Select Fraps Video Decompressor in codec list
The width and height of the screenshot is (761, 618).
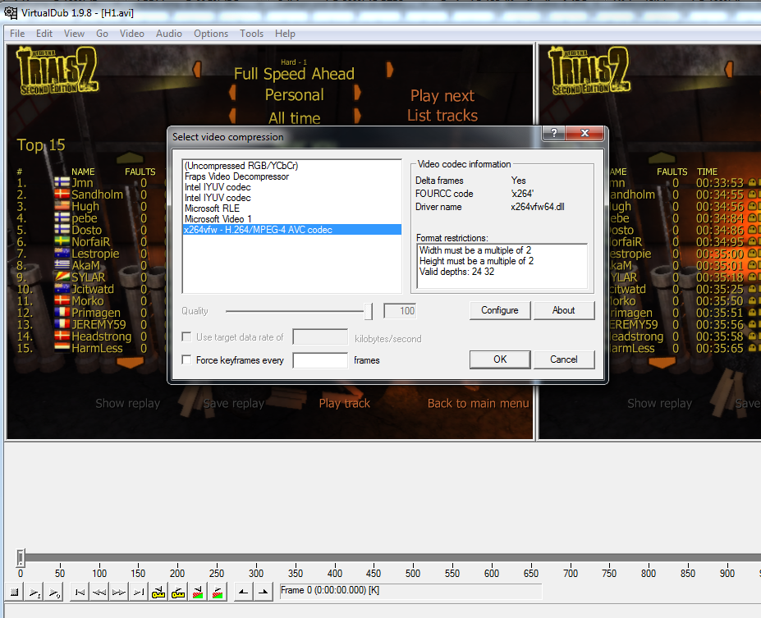coord(236,176)
